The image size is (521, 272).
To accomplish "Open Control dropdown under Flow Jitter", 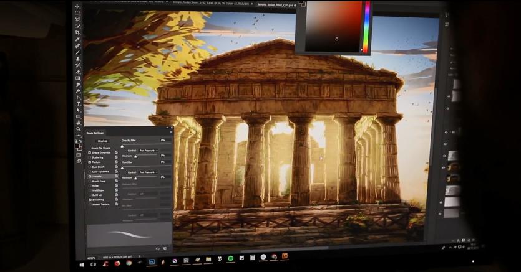I will click(x=148, y=172).
